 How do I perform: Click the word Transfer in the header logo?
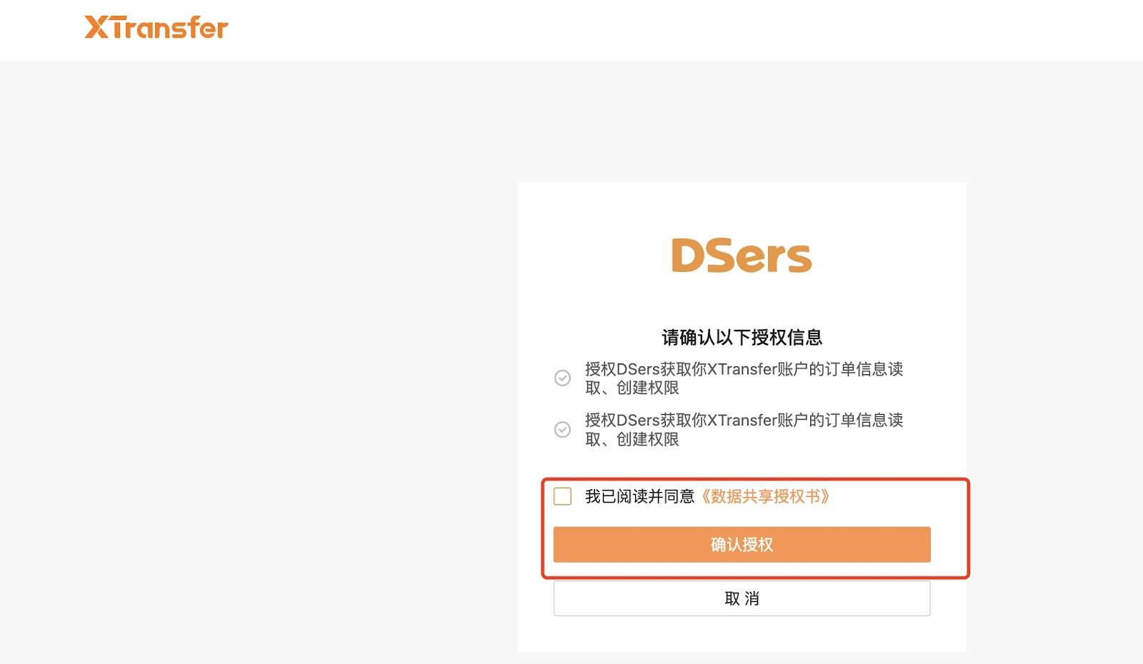point(169,27)
